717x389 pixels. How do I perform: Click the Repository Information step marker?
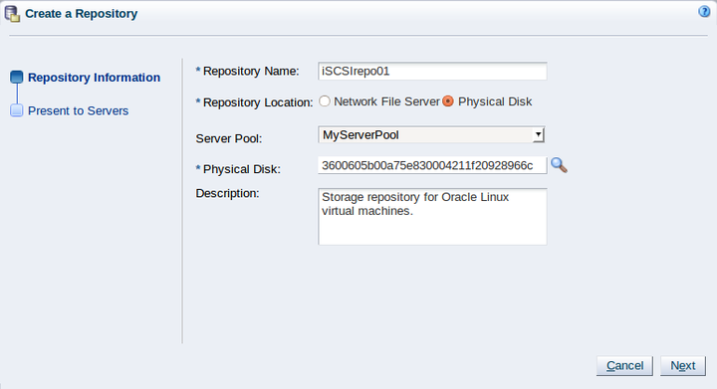coord(17,77)
